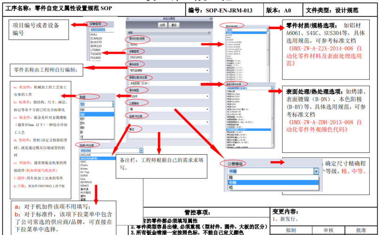Pick 精 from the tolerance grade list

pos(230,177)
